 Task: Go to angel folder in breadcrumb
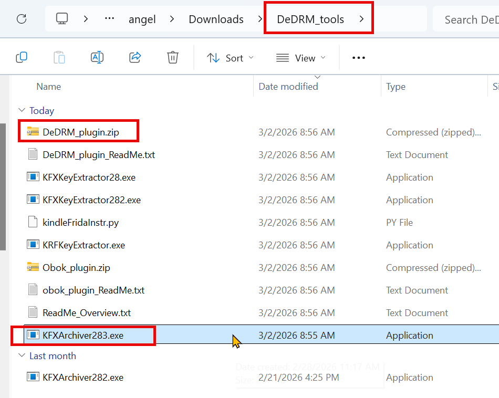(x=142, y=18)
